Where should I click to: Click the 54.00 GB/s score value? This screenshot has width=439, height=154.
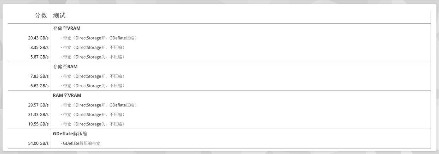tap(38, 143)
